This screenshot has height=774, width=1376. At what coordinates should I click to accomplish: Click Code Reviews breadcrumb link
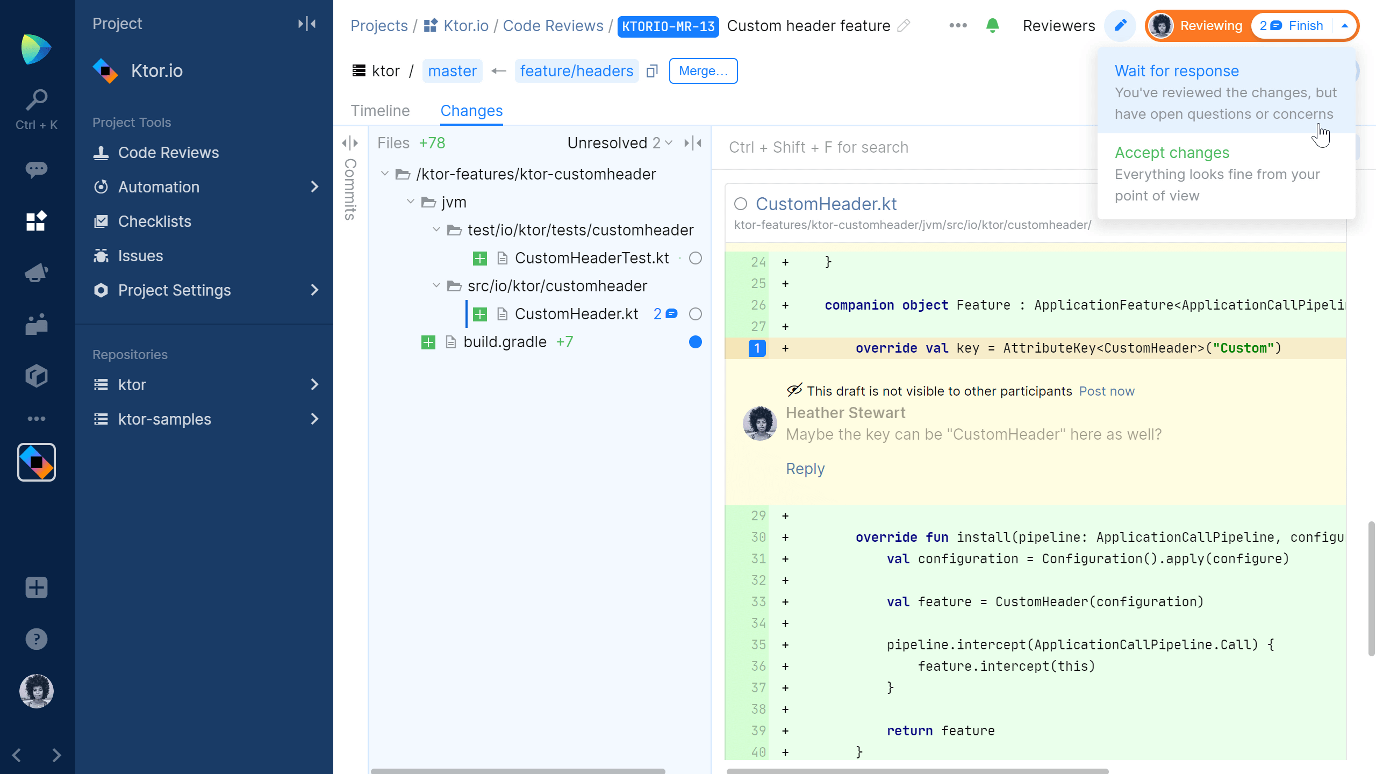click(x=553, y=26)
